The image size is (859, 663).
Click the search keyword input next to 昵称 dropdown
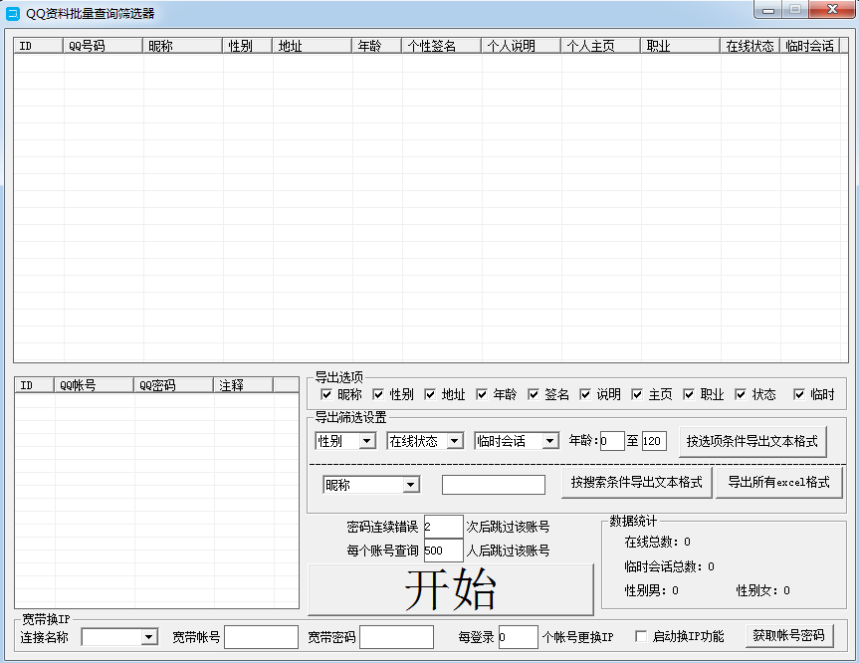(x=494, y=485)
